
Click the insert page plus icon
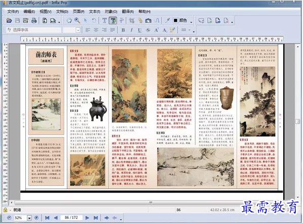point(210,20)
